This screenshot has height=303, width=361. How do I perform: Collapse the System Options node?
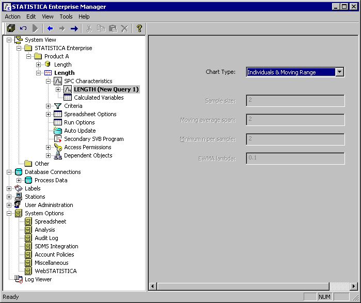(9, 214)
